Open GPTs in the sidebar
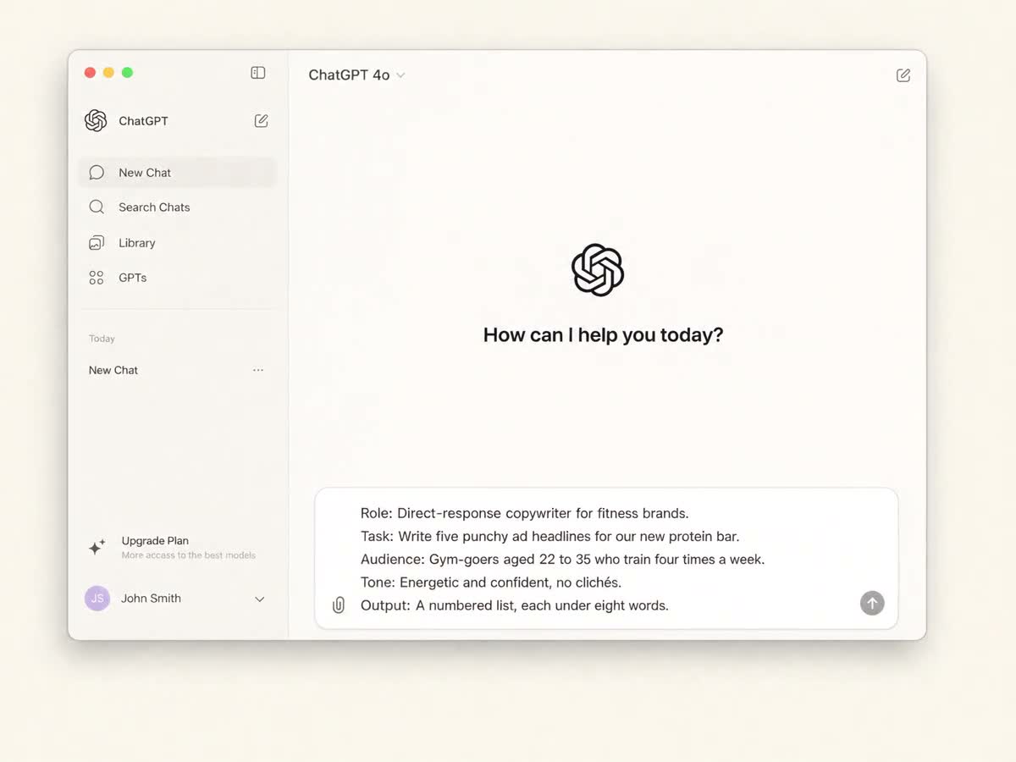The width and height of the screenshot is (1016, 762). tap(178, 278)
